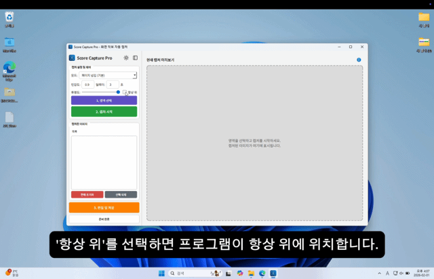Toggle the light/dark theme sun icon
434x279 pixels.
(126, 58)
